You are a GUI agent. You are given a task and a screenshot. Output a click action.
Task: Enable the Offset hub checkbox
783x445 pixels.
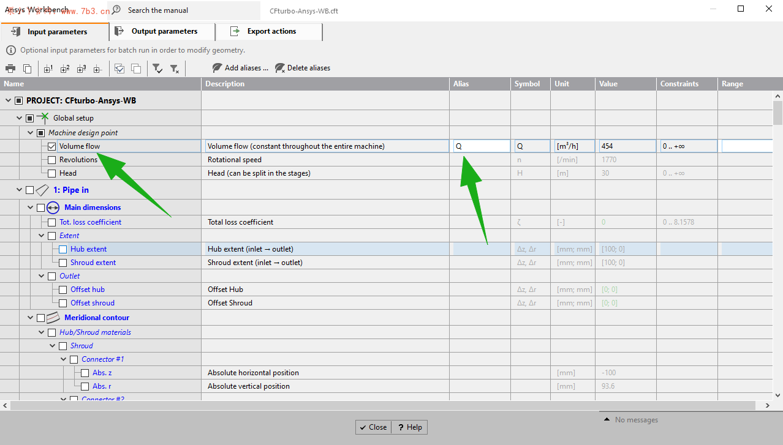[63, 290]
